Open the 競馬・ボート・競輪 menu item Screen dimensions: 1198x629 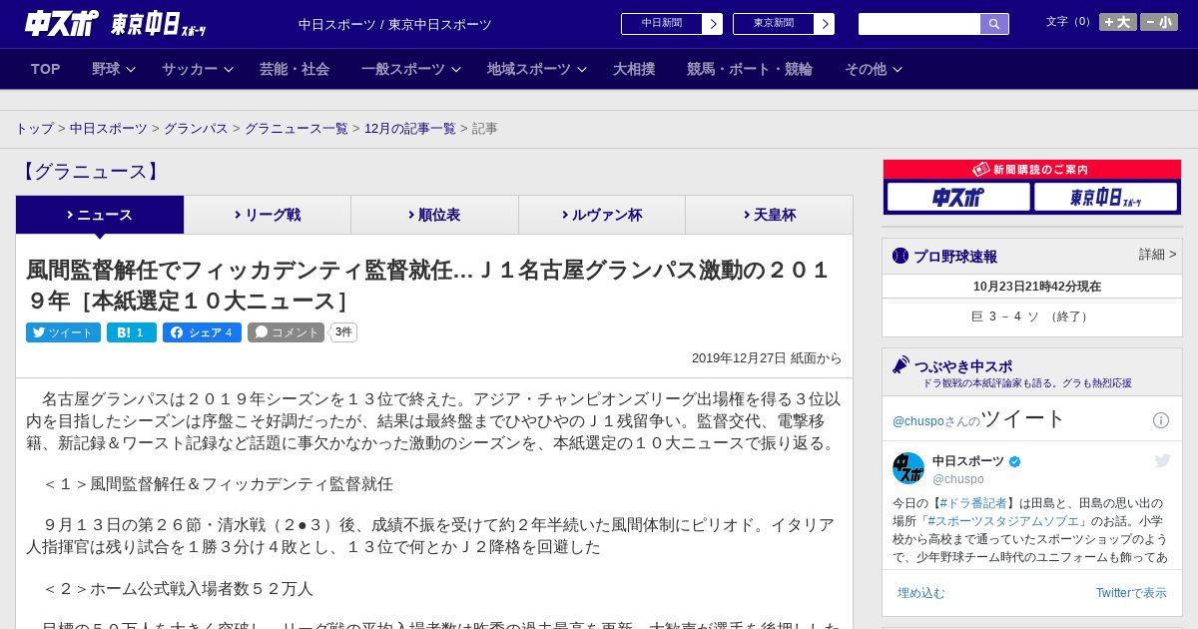[x=749, y=69]
